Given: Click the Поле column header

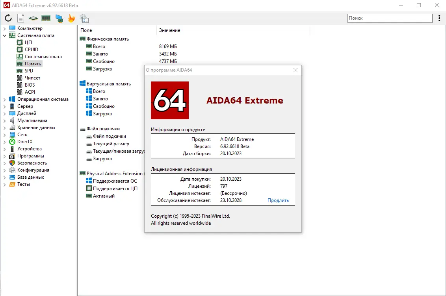Looking at the screenshot, I should (117, 30).
